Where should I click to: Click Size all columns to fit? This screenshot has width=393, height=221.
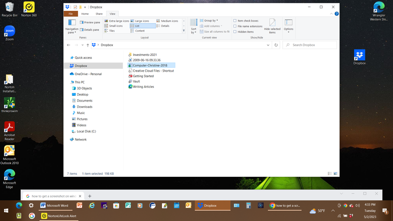pyautogui.click(x=215, y=31)
